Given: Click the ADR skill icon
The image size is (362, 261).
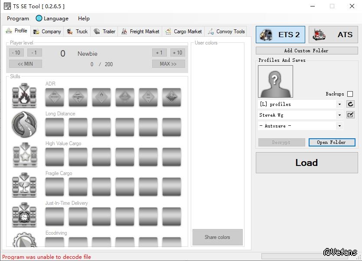Looking at the screenshot, I should click(24, 95).
